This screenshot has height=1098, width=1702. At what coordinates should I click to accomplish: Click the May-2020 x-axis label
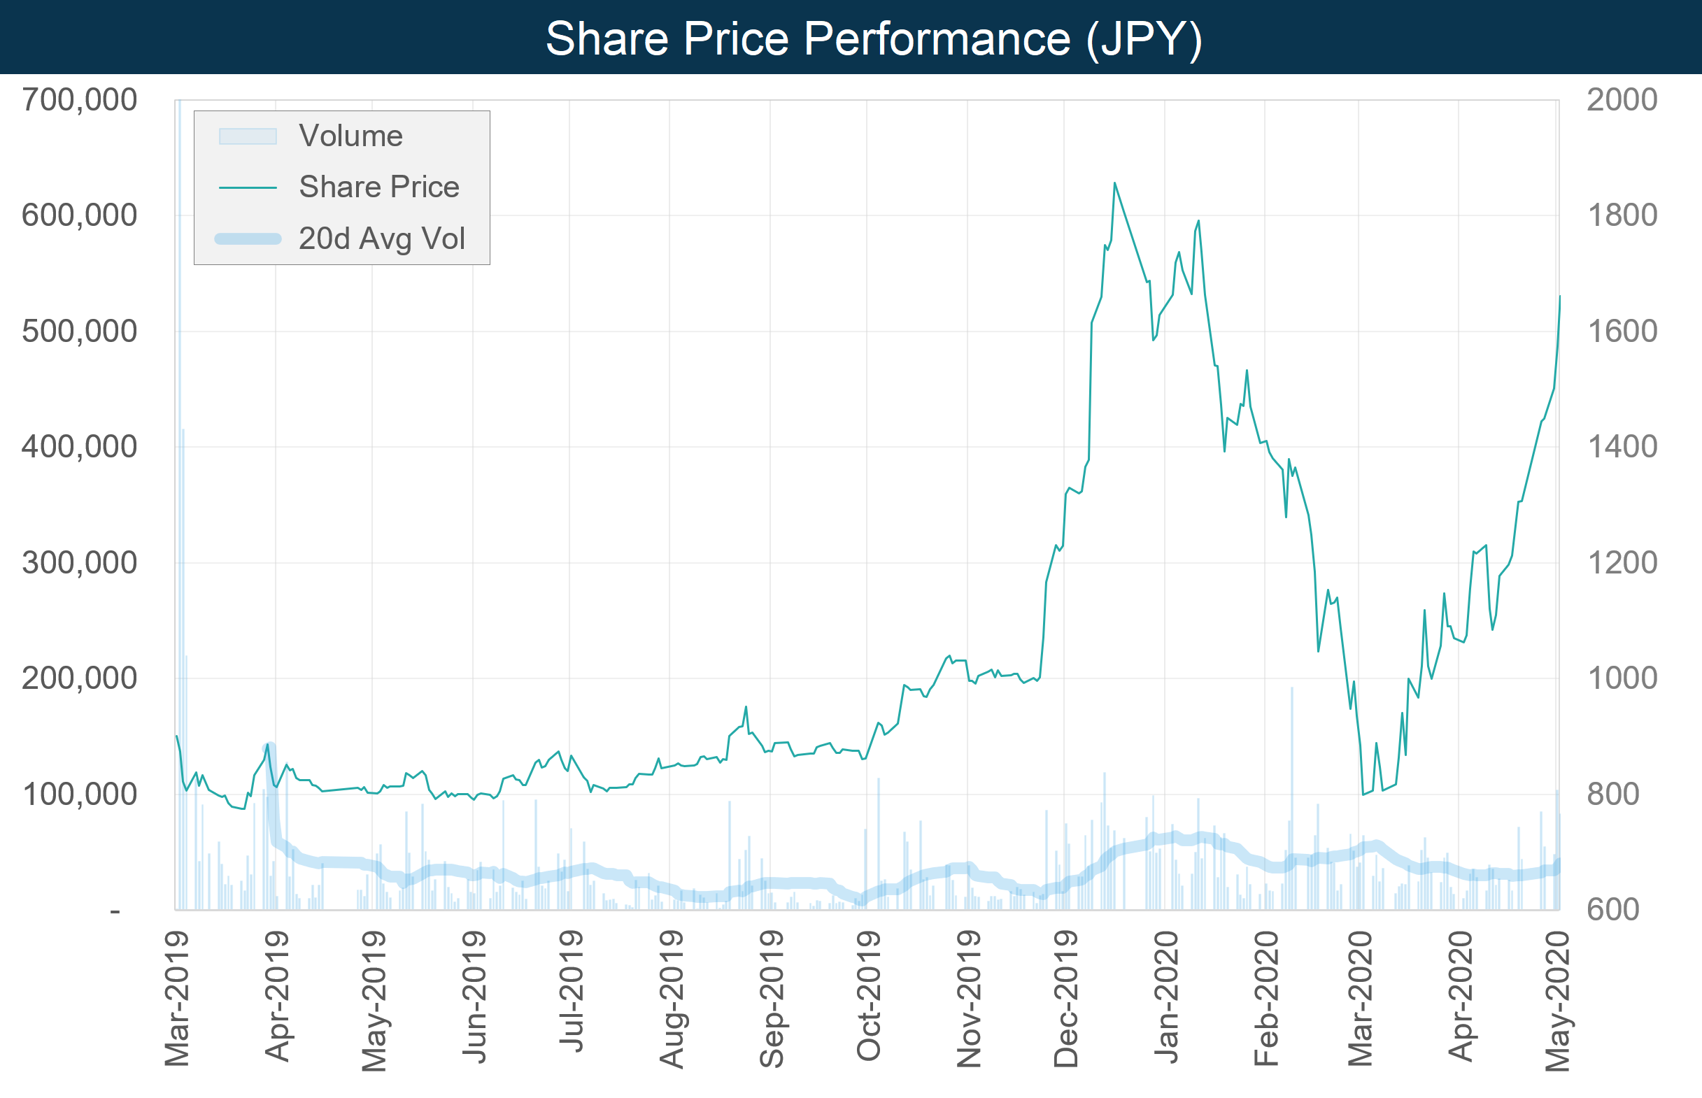[1558, 1000]
